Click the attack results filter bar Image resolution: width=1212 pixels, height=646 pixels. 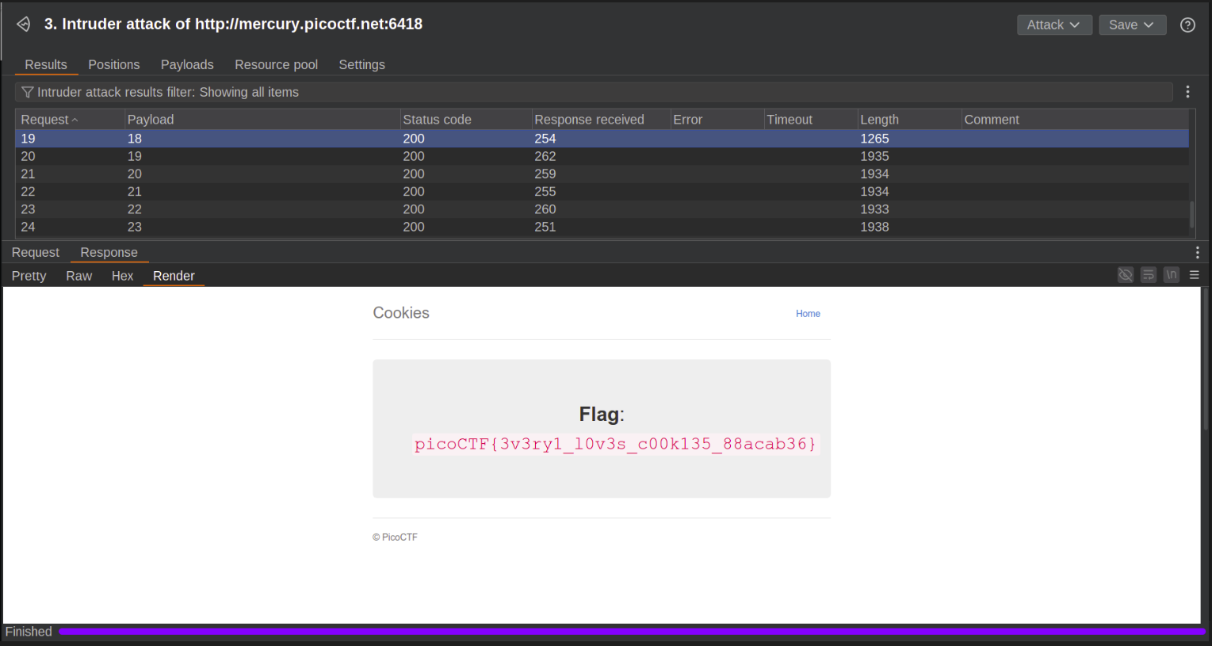594,92
